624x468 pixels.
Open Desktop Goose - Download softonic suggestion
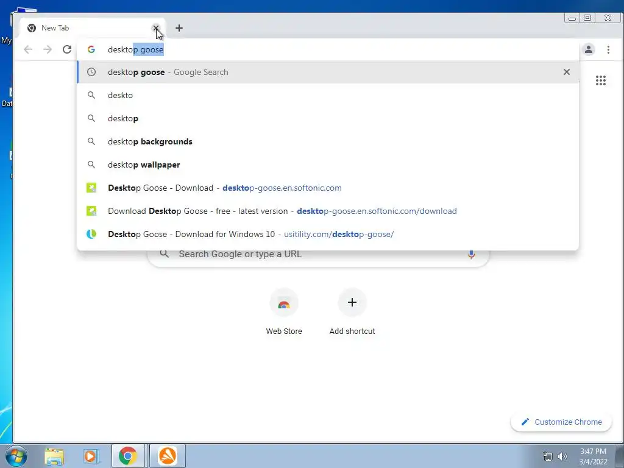click(328, 188)
